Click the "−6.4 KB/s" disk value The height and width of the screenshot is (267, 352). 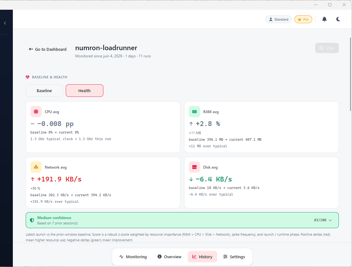[214, 179]
